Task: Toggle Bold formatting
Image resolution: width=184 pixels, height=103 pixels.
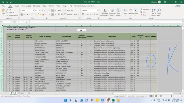Action: point(22,14)
